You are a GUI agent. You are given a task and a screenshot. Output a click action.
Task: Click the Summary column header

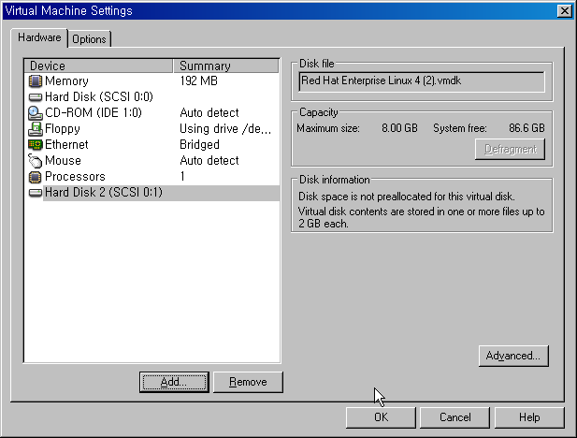(226, 66)
